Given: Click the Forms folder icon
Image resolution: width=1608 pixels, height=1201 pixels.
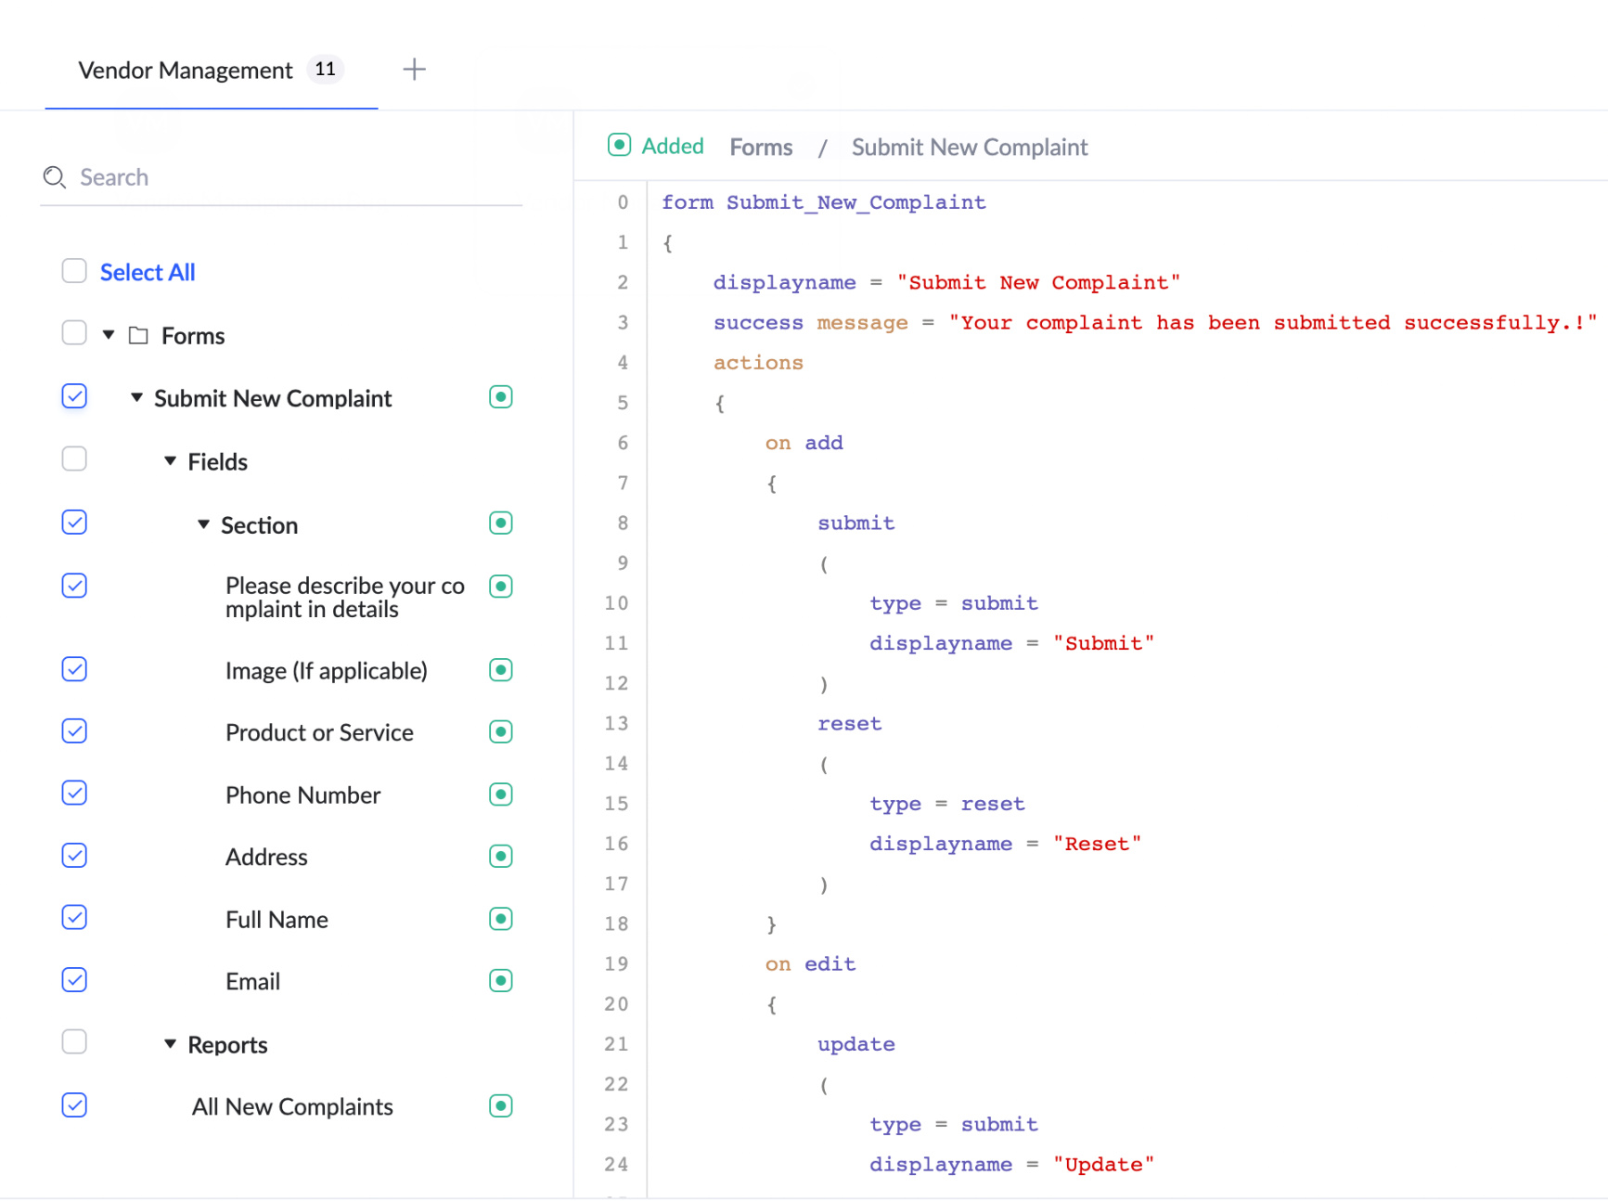Looking at the screenshot, I should (138, 336).
